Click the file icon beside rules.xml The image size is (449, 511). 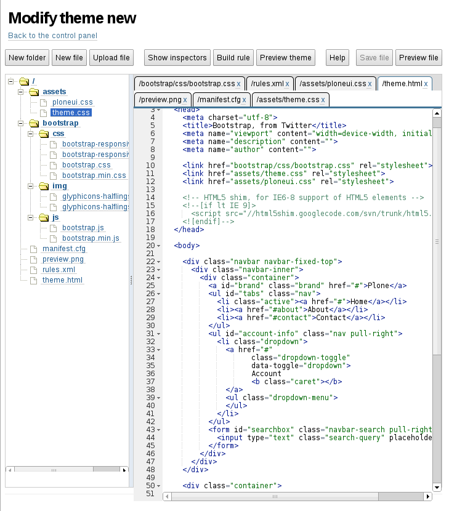pyautogui.click(x=34, y=270)
